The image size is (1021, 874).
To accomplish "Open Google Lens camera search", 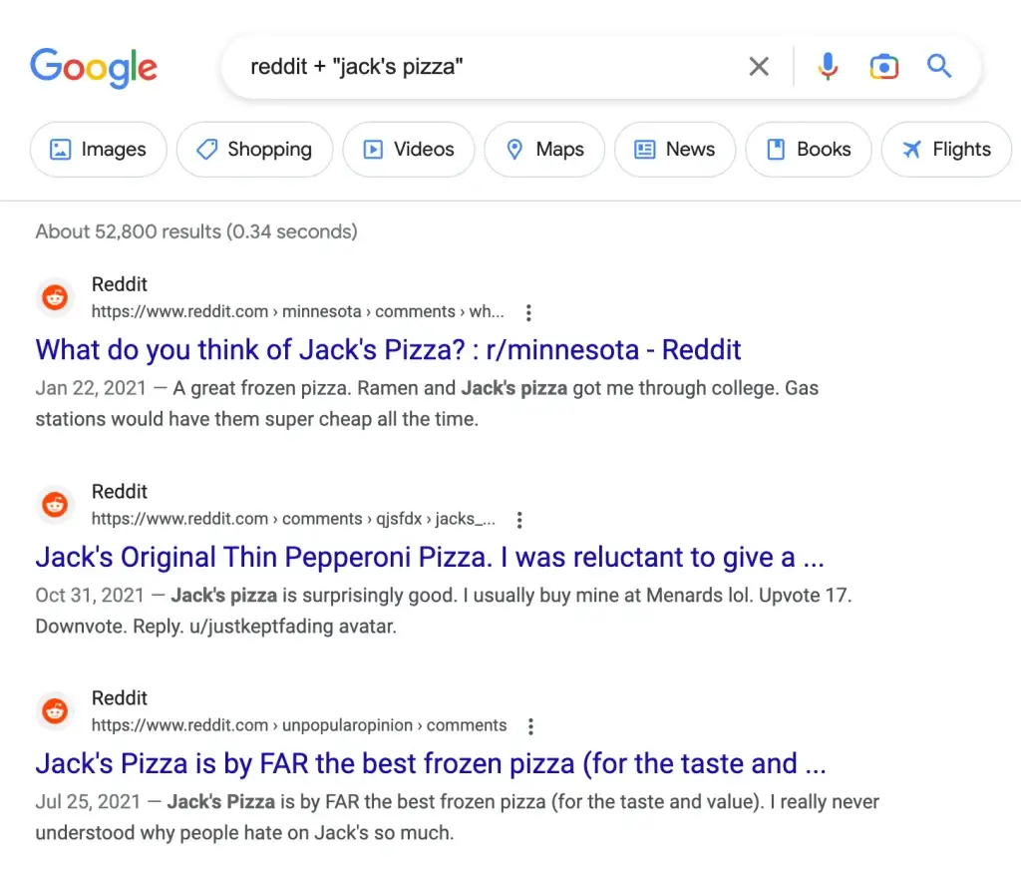I will click(x=883, y=67).
